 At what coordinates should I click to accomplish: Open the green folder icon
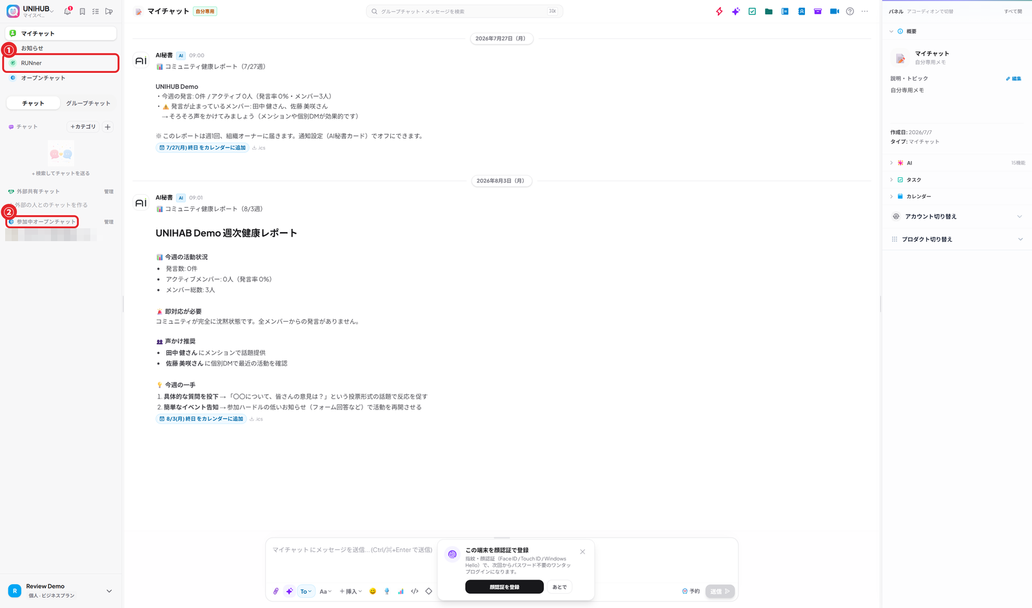coord(769,12)
